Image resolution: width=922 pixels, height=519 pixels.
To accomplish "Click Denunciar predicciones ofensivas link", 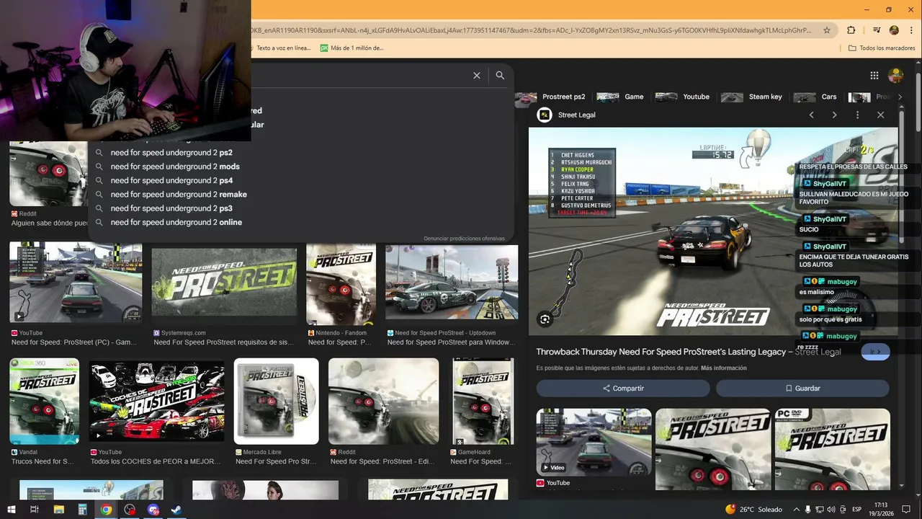I will pyautogui.click(x=464, y=239).
